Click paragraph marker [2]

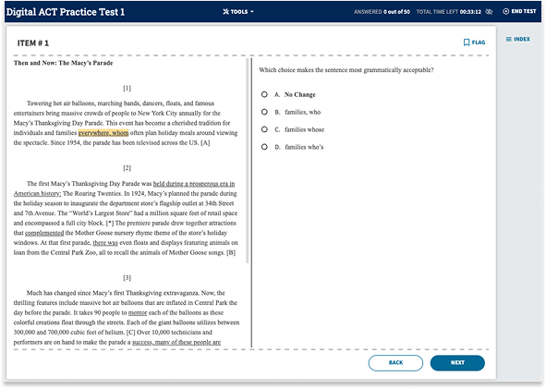click(x=127, y=168)
